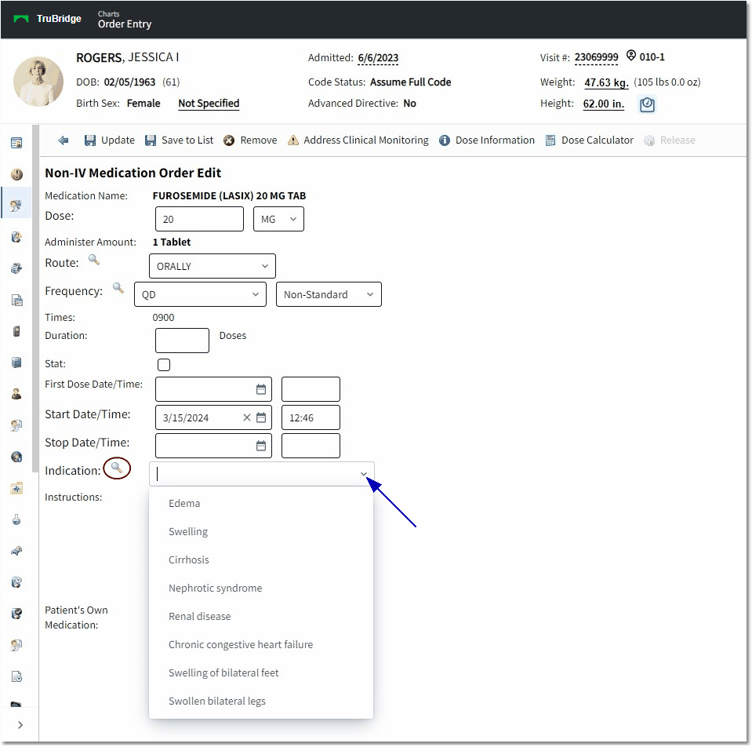Choose Nephrotic syndrome indication
Viewport: 752px width, 747px height.
coord(261,588)
